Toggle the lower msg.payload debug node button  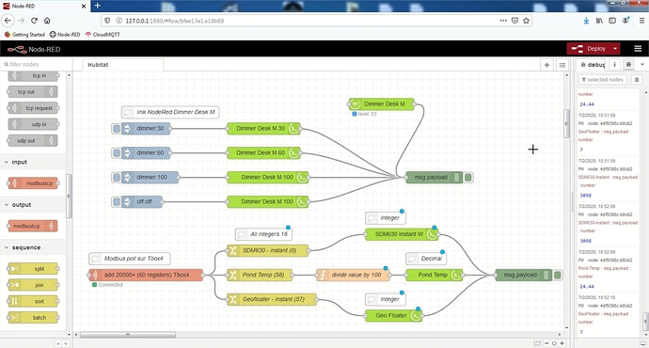coord(558,275)
